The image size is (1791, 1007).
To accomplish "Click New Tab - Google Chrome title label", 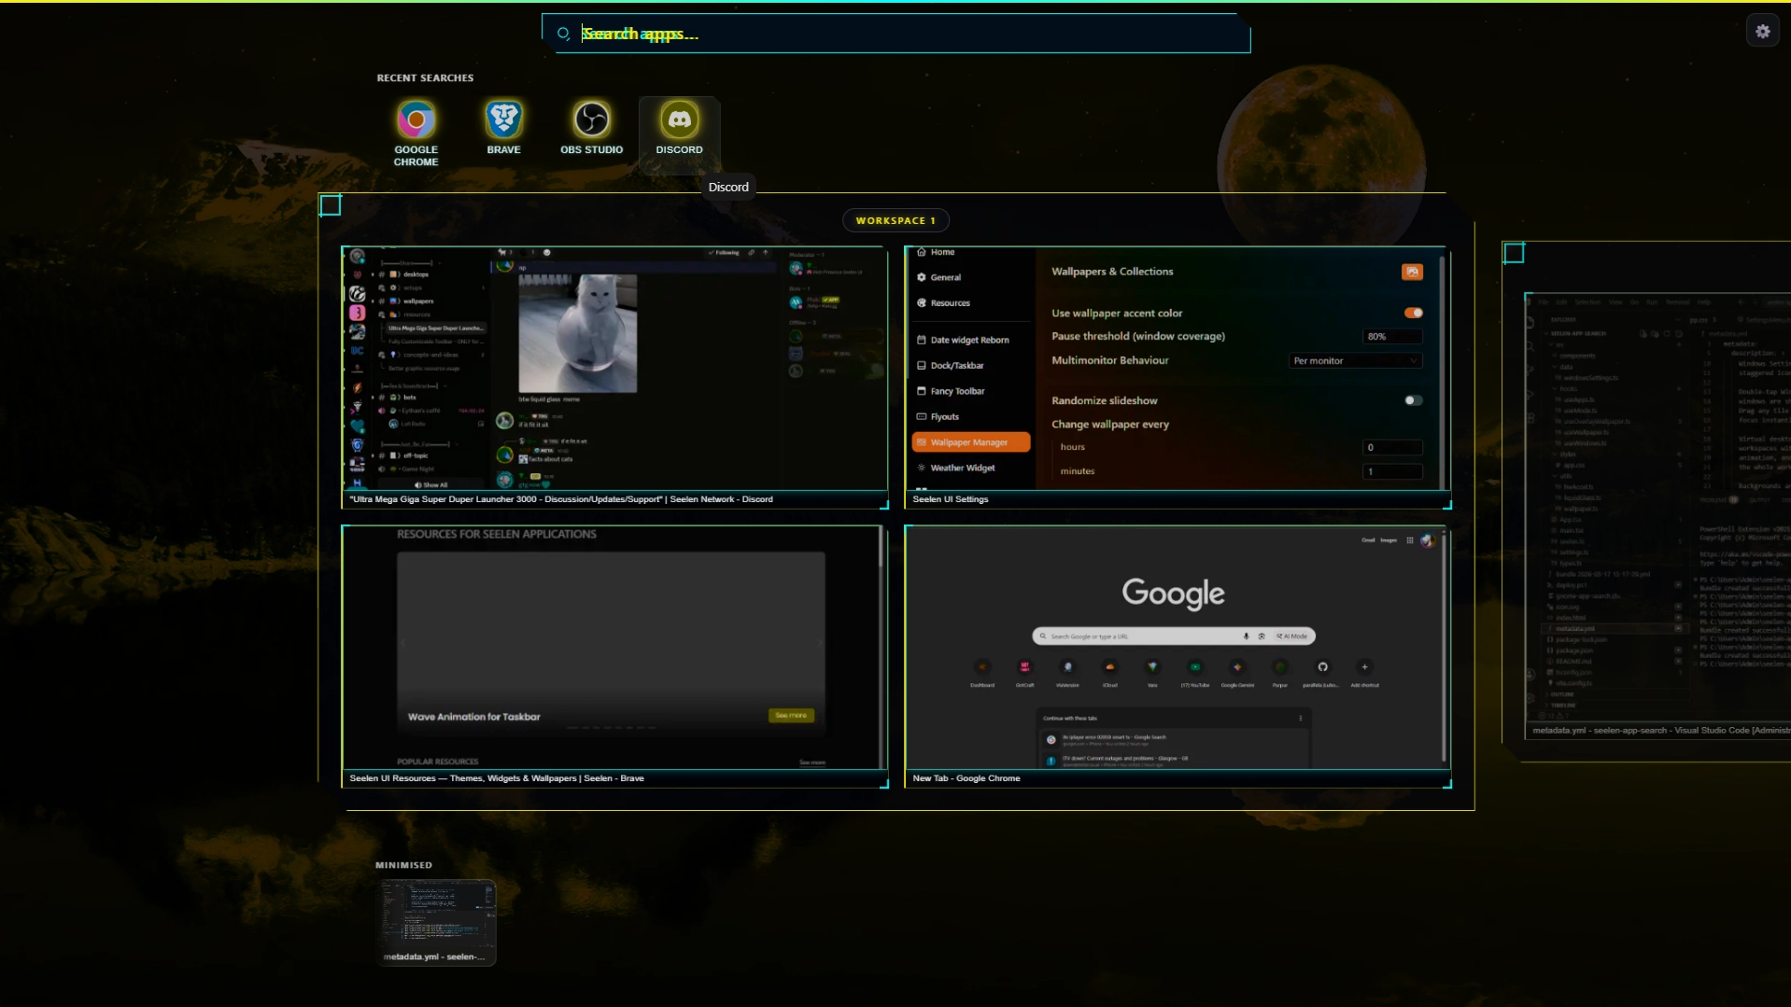I will 966,778.
